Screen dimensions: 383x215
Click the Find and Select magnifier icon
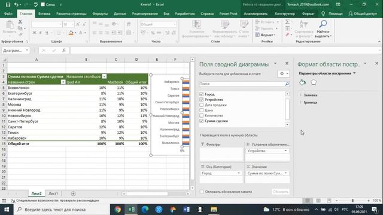[x=323, y=24]
